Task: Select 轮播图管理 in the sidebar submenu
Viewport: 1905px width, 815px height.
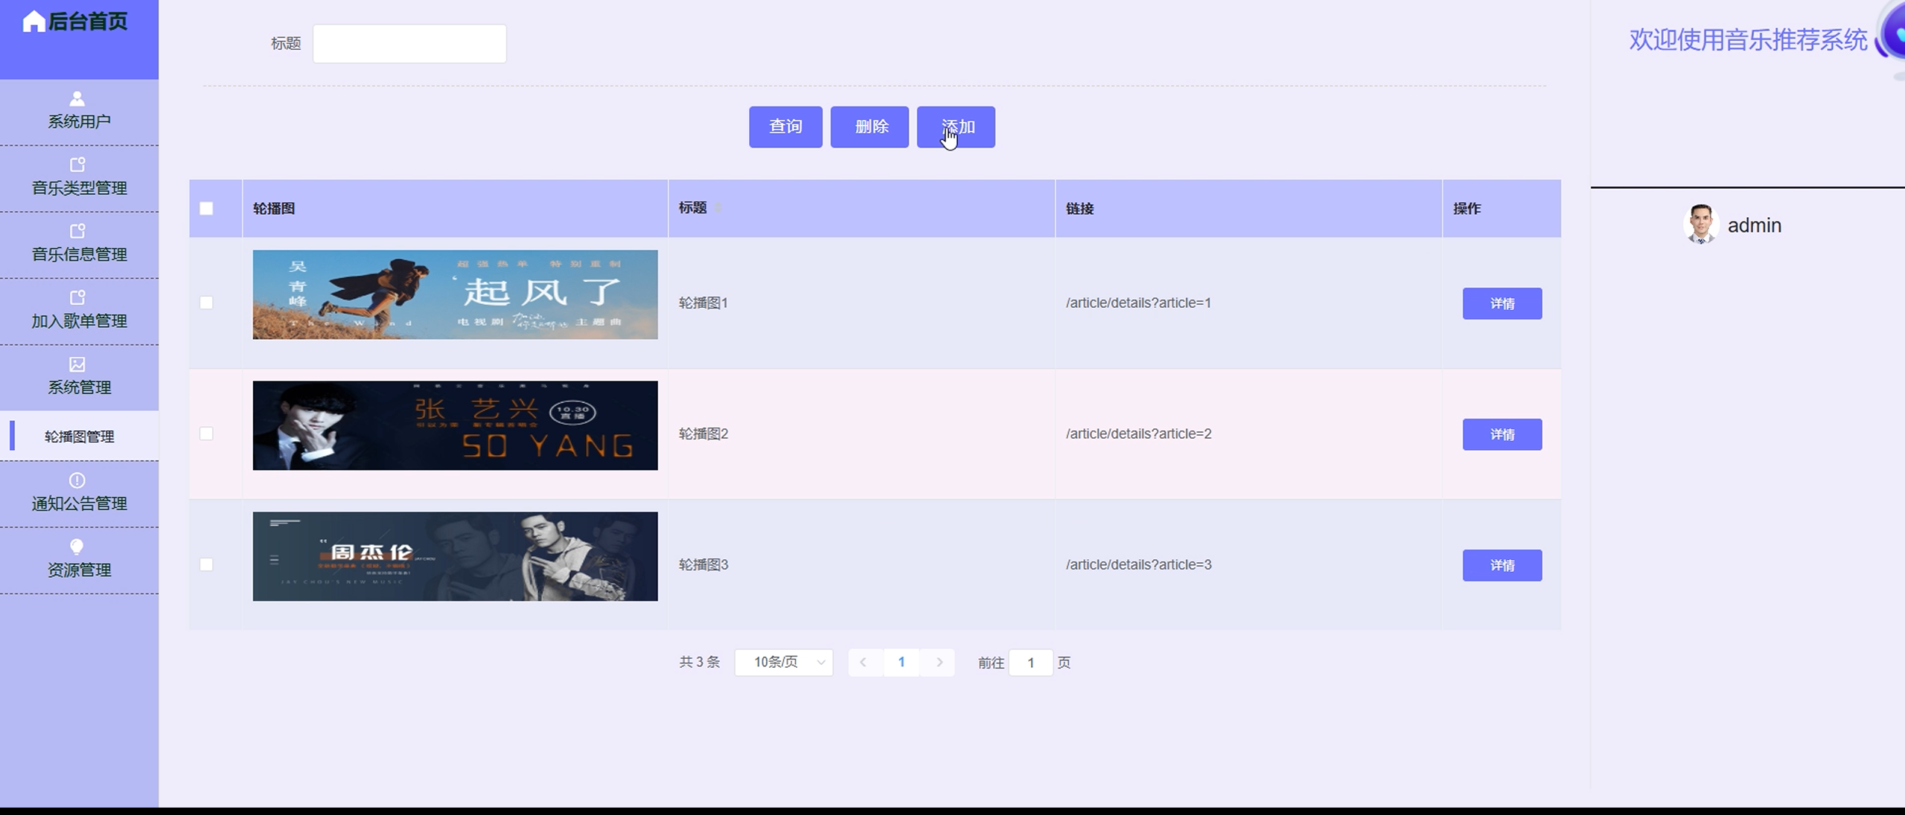Action: click(x=79, y=437)
